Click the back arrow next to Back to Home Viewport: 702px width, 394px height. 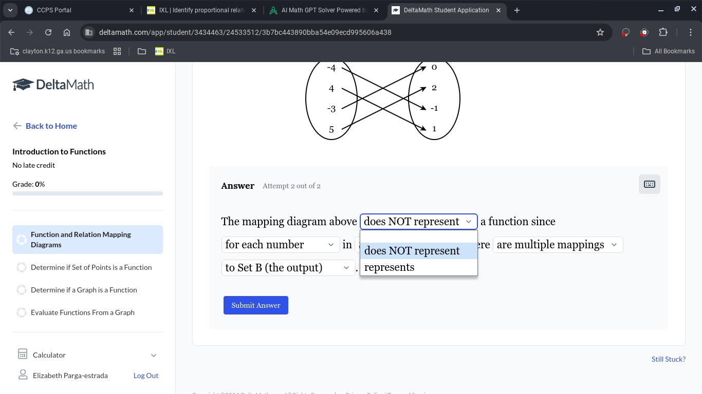coord(17,126)
